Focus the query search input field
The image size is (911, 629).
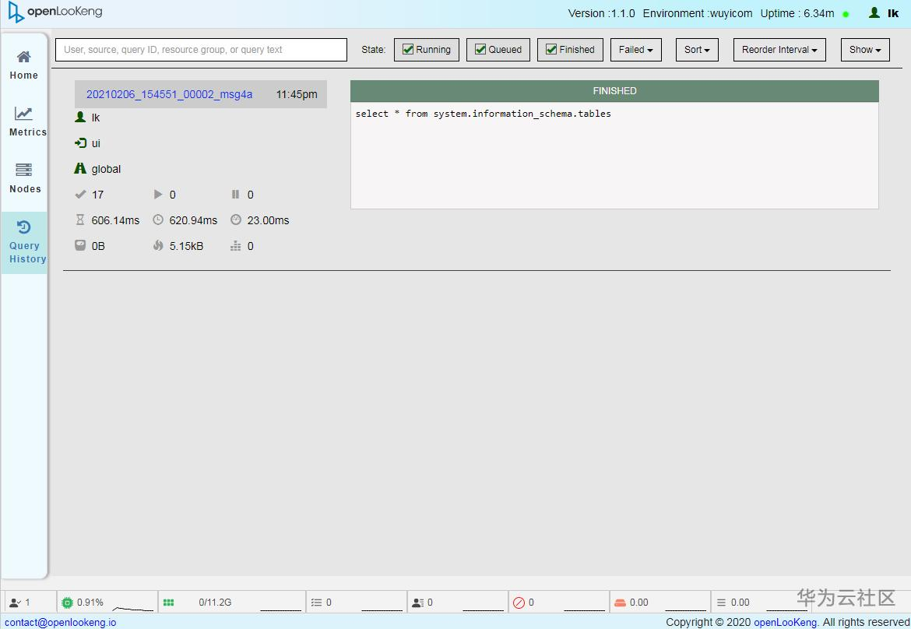[x=201, y=50]
